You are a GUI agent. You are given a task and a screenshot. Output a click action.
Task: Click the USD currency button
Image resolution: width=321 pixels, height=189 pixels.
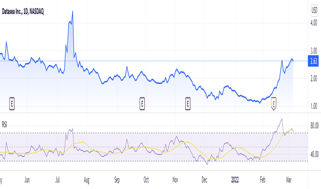coord(314,10)
